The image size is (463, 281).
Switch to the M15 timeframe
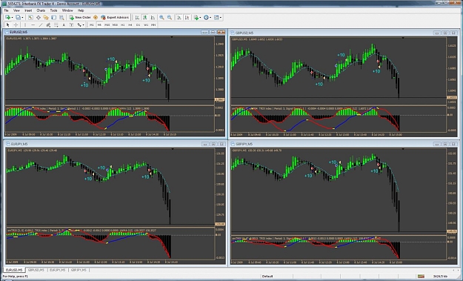[107, 24]
